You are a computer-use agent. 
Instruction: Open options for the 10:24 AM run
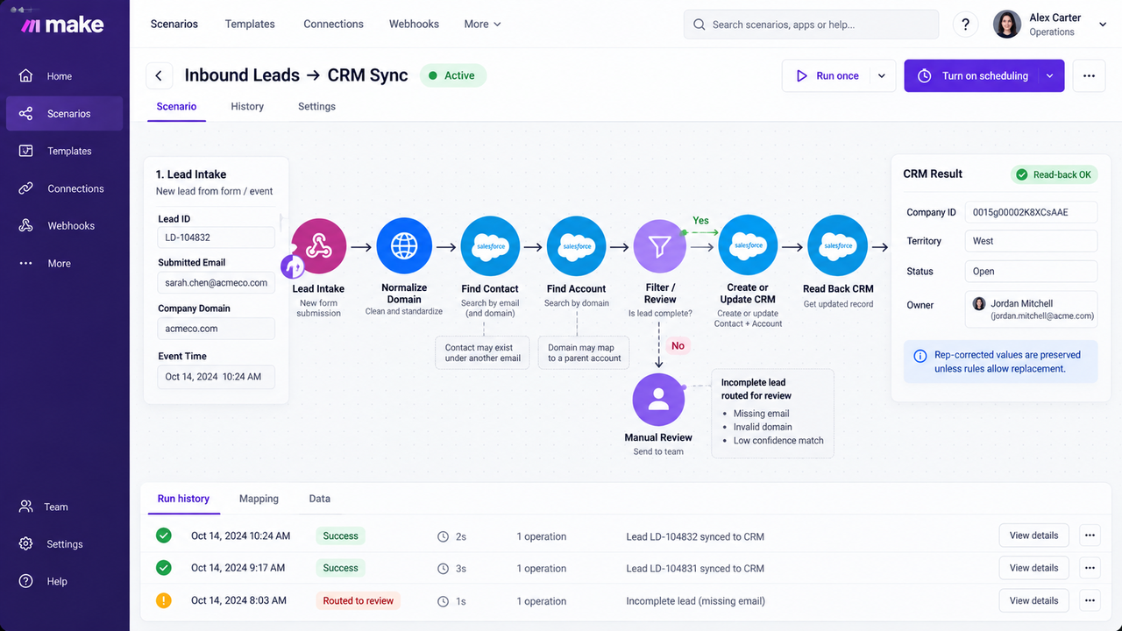1090,535
